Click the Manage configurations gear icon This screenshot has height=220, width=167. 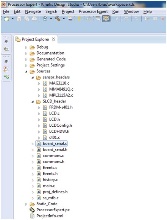point(45,19)
